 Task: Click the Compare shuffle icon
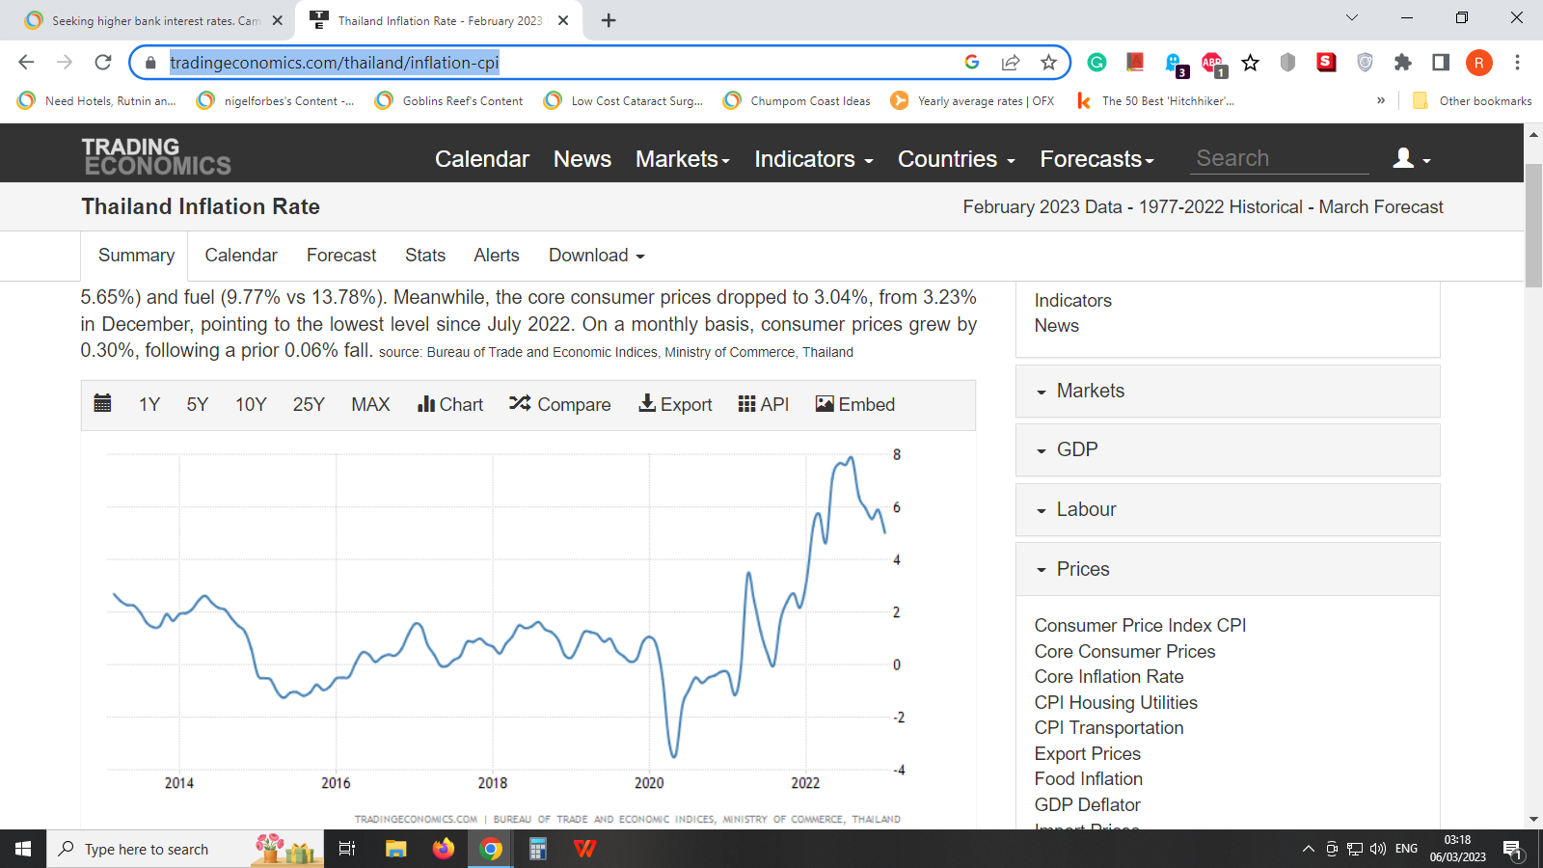(x=520, y=403)
